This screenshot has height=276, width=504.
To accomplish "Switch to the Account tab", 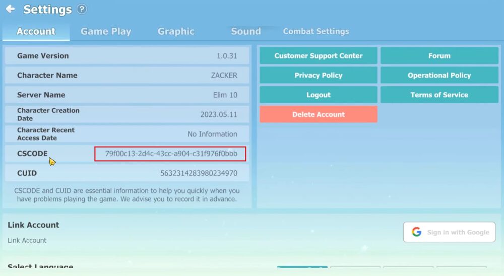I will coord(36,31).
